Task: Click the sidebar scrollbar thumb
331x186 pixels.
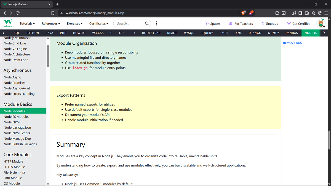Action: [x=48, y=56]
